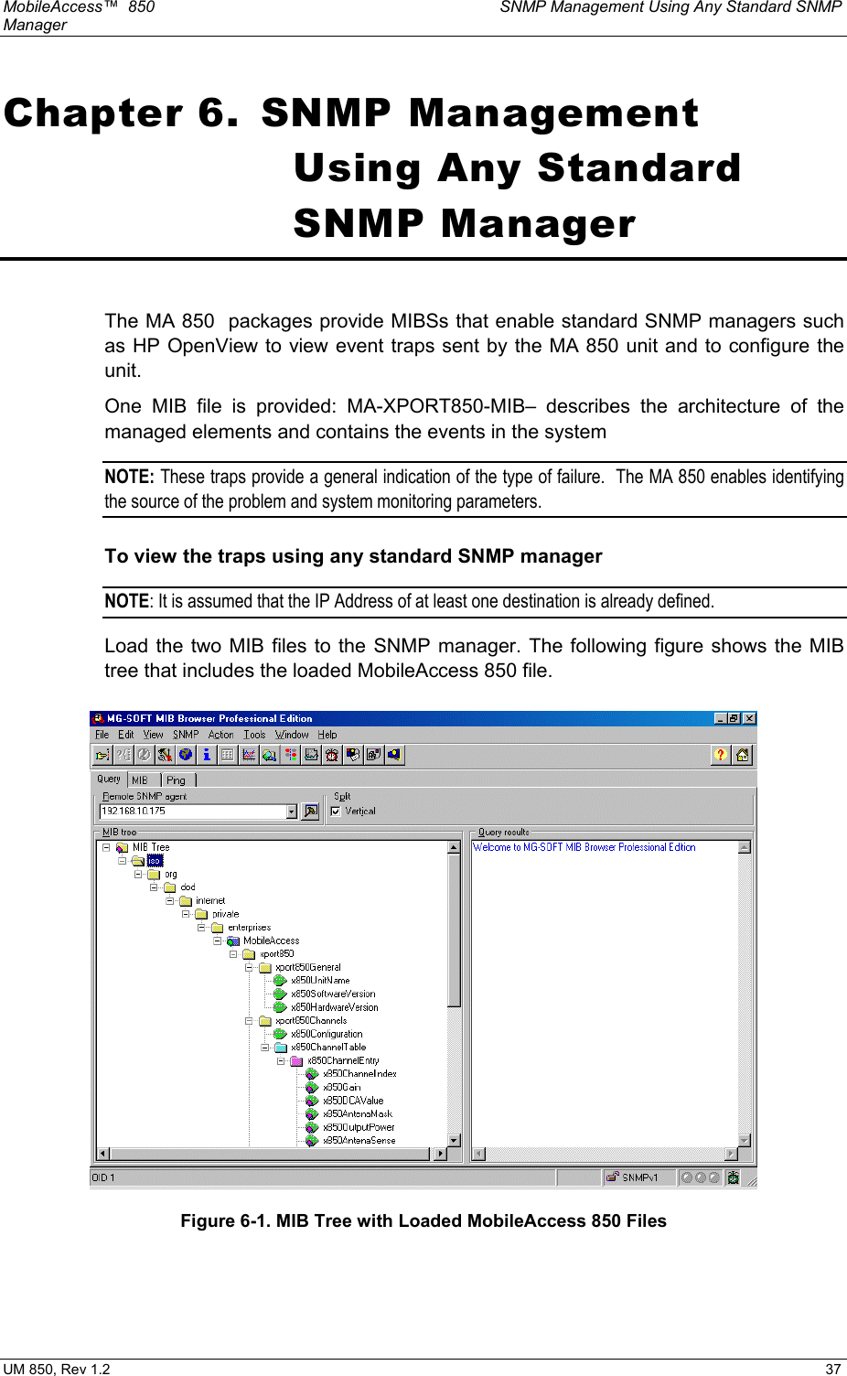The width and height of the screenshot is (847, 1376).
Task: Click the OID 1 status bar text
Action: click(x=103, y=1177)
